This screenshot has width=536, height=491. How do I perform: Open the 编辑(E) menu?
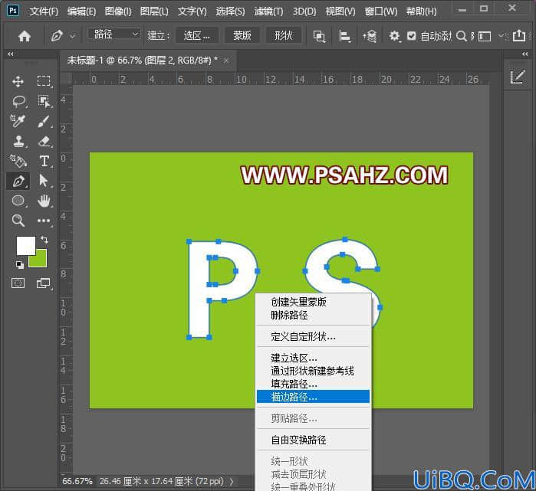81,11
